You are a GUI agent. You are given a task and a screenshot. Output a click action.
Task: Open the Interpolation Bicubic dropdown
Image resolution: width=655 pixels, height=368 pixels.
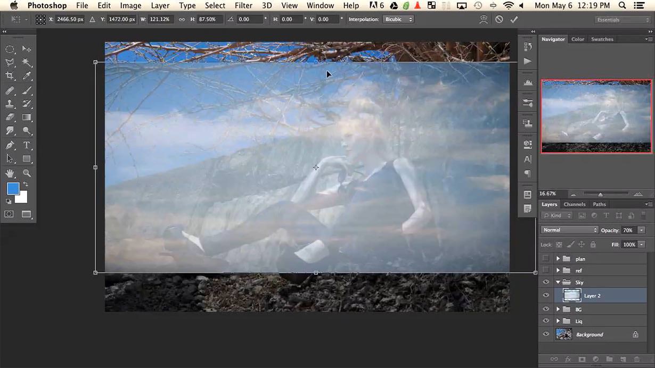[x=398, y=19]
